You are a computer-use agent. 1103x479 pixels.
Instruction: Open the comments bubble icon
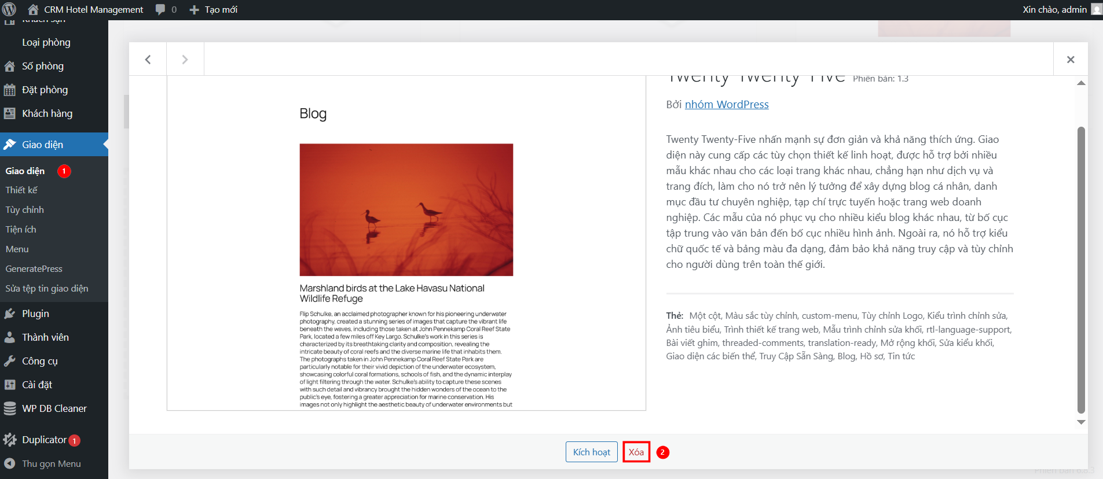[x=160, y=9]
